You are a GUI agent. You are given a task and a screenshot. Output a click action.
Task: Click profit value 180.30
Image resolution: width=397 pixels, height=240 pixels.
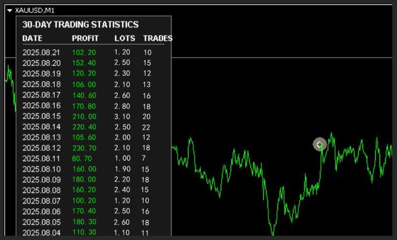pyautogui.click(x=84, y=222)
